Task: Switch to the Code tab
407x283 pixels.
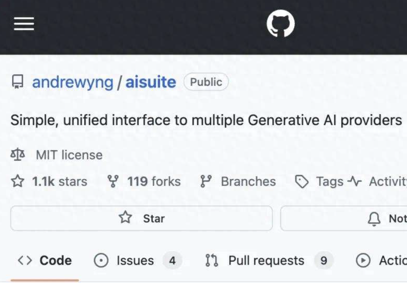Action: click(x=45, y=261)
